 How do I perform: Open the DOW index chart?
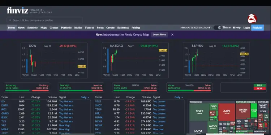pos(54,60)
